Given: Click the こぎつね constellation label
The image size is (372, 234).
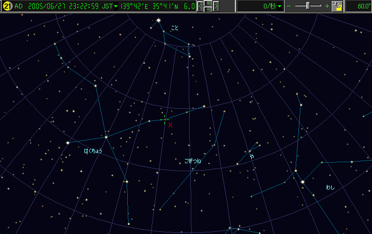Looking at the screenshot, I should tap(193, 160).
